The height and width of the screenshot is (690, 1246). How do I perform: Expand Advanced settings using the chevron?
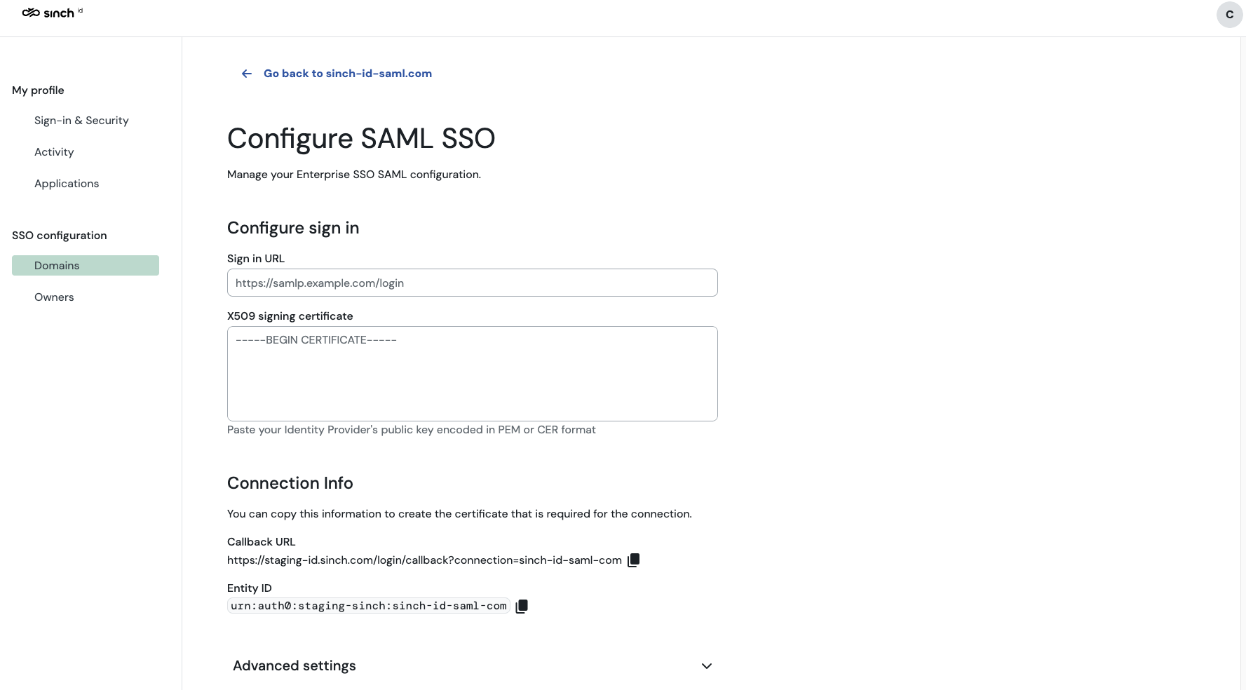[707, 666]
